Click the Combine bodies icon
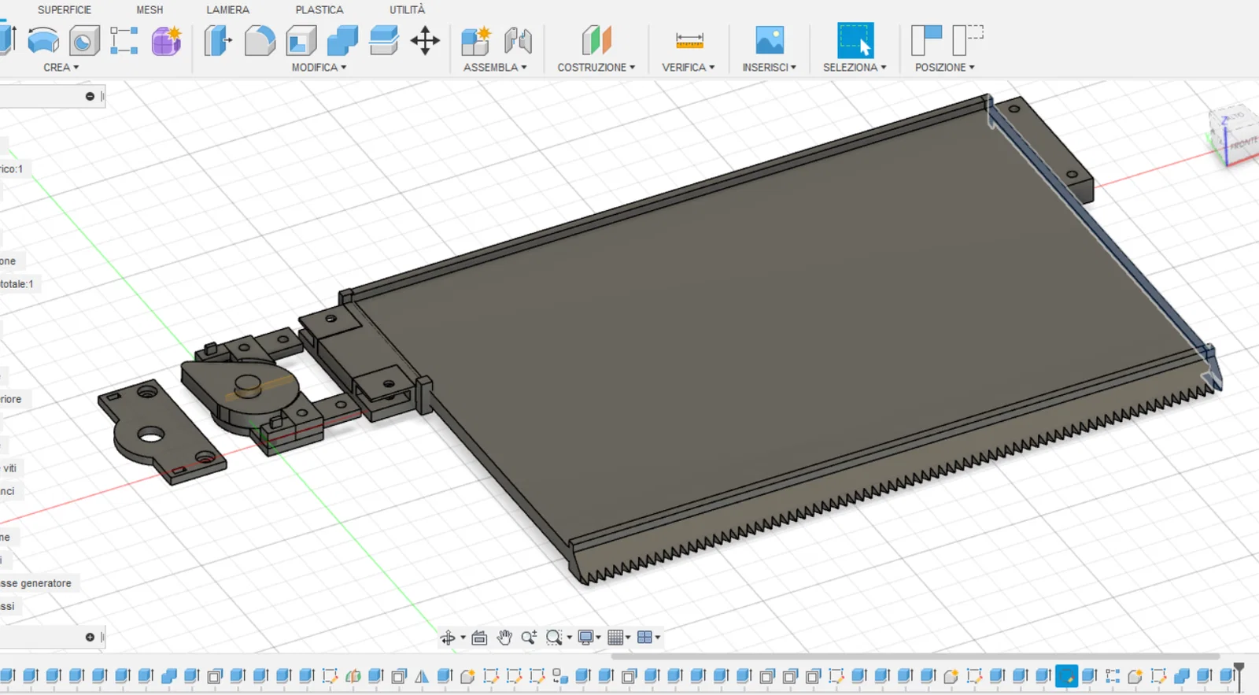This screenshot has width=1259, height=695. [342, 40]
